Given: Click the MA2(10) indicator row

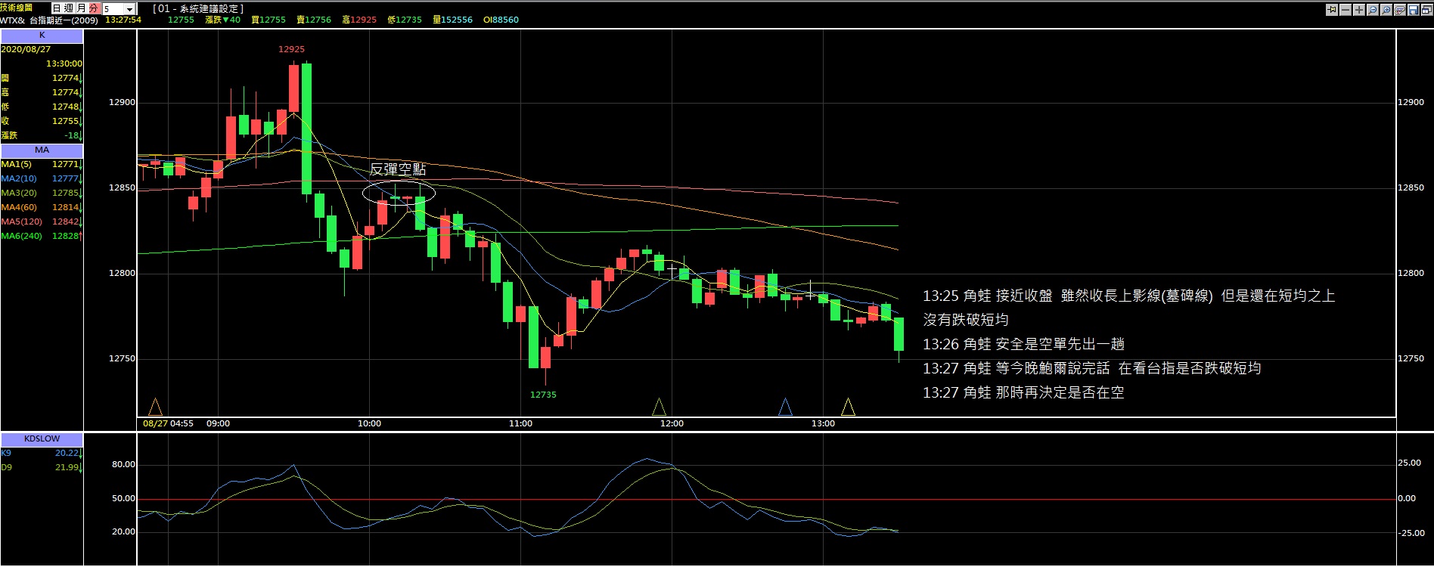Looking at the screenshot, I should (x=42, y=178).
